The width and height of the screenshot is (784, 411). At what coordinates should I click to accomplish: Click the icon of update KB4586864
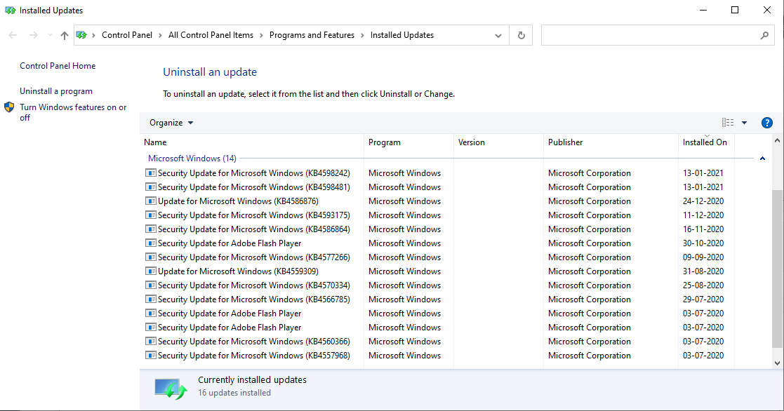coord(150,229)
